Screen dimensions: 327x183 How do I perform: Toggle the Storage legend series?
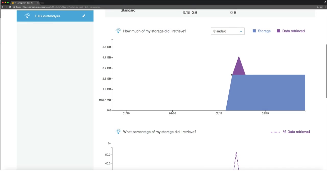(x=261, y=31)
